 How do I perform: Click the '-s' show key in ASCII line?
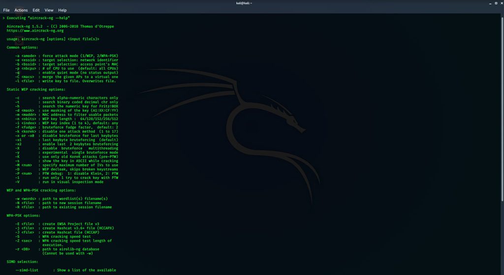click(x=66, y=161)
